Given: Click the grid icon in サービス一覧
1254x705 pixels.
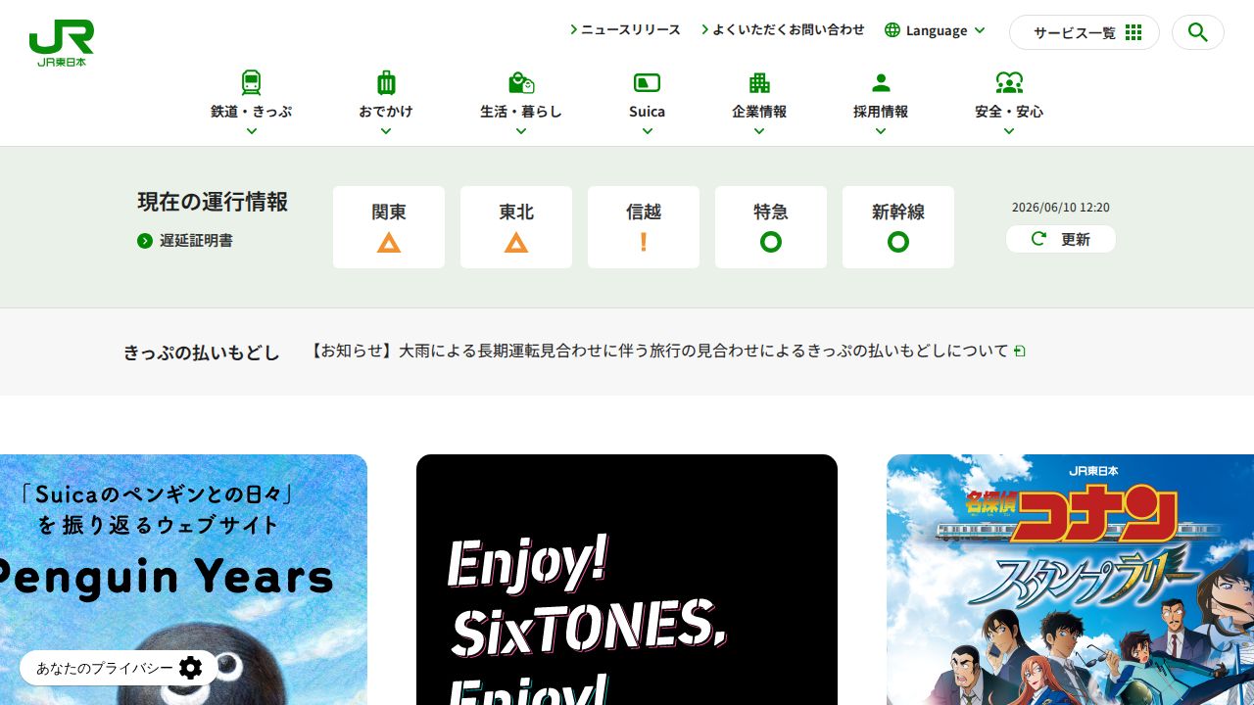Looking at the screenshot, I should [x=1133, y=32].
